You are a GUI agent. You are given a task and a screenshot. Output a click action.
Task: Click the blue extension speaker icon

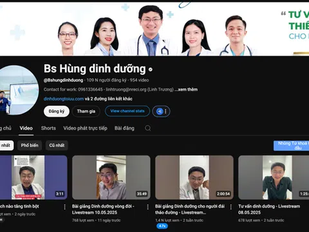click(x=160, y=111)
